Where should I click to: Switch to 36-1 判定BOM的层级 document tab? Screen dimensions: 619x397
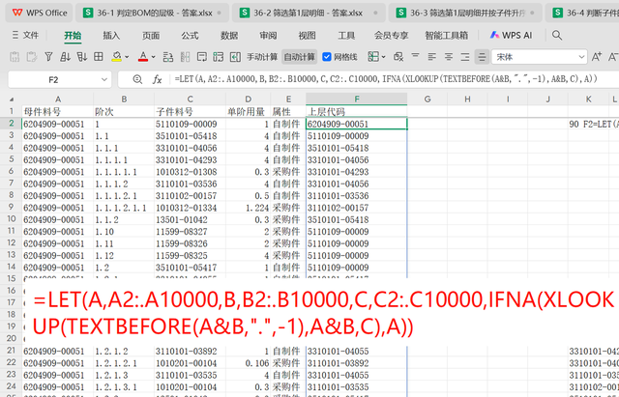(152, 13)
